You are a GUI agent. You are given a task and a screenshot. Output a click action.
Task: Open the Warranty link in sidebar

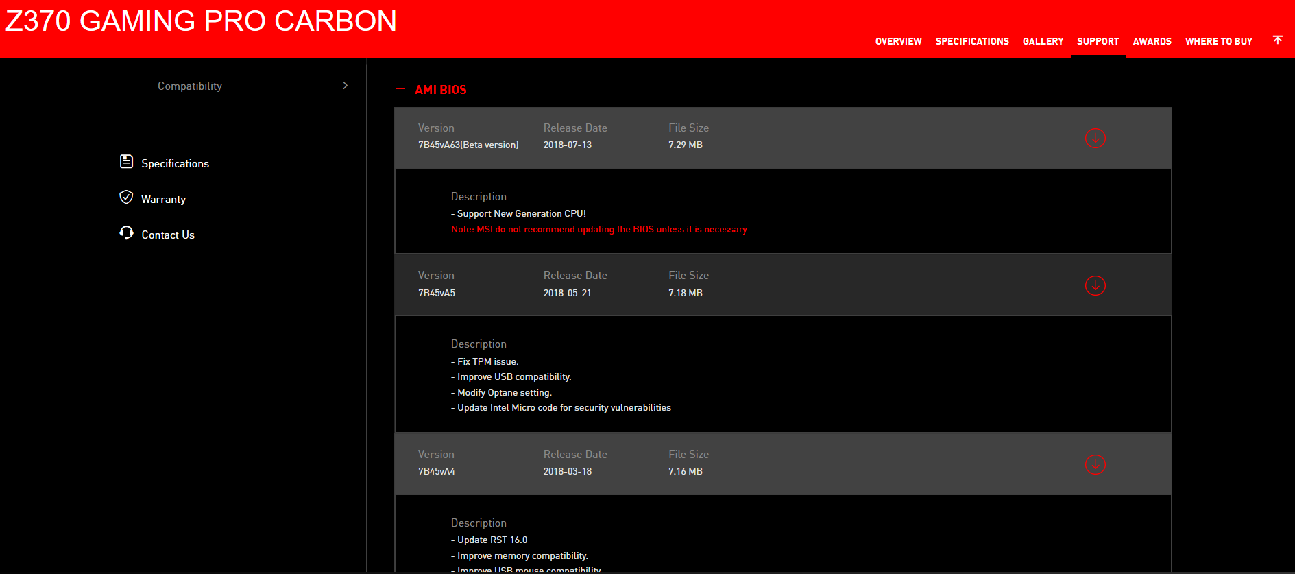(163, 199)
